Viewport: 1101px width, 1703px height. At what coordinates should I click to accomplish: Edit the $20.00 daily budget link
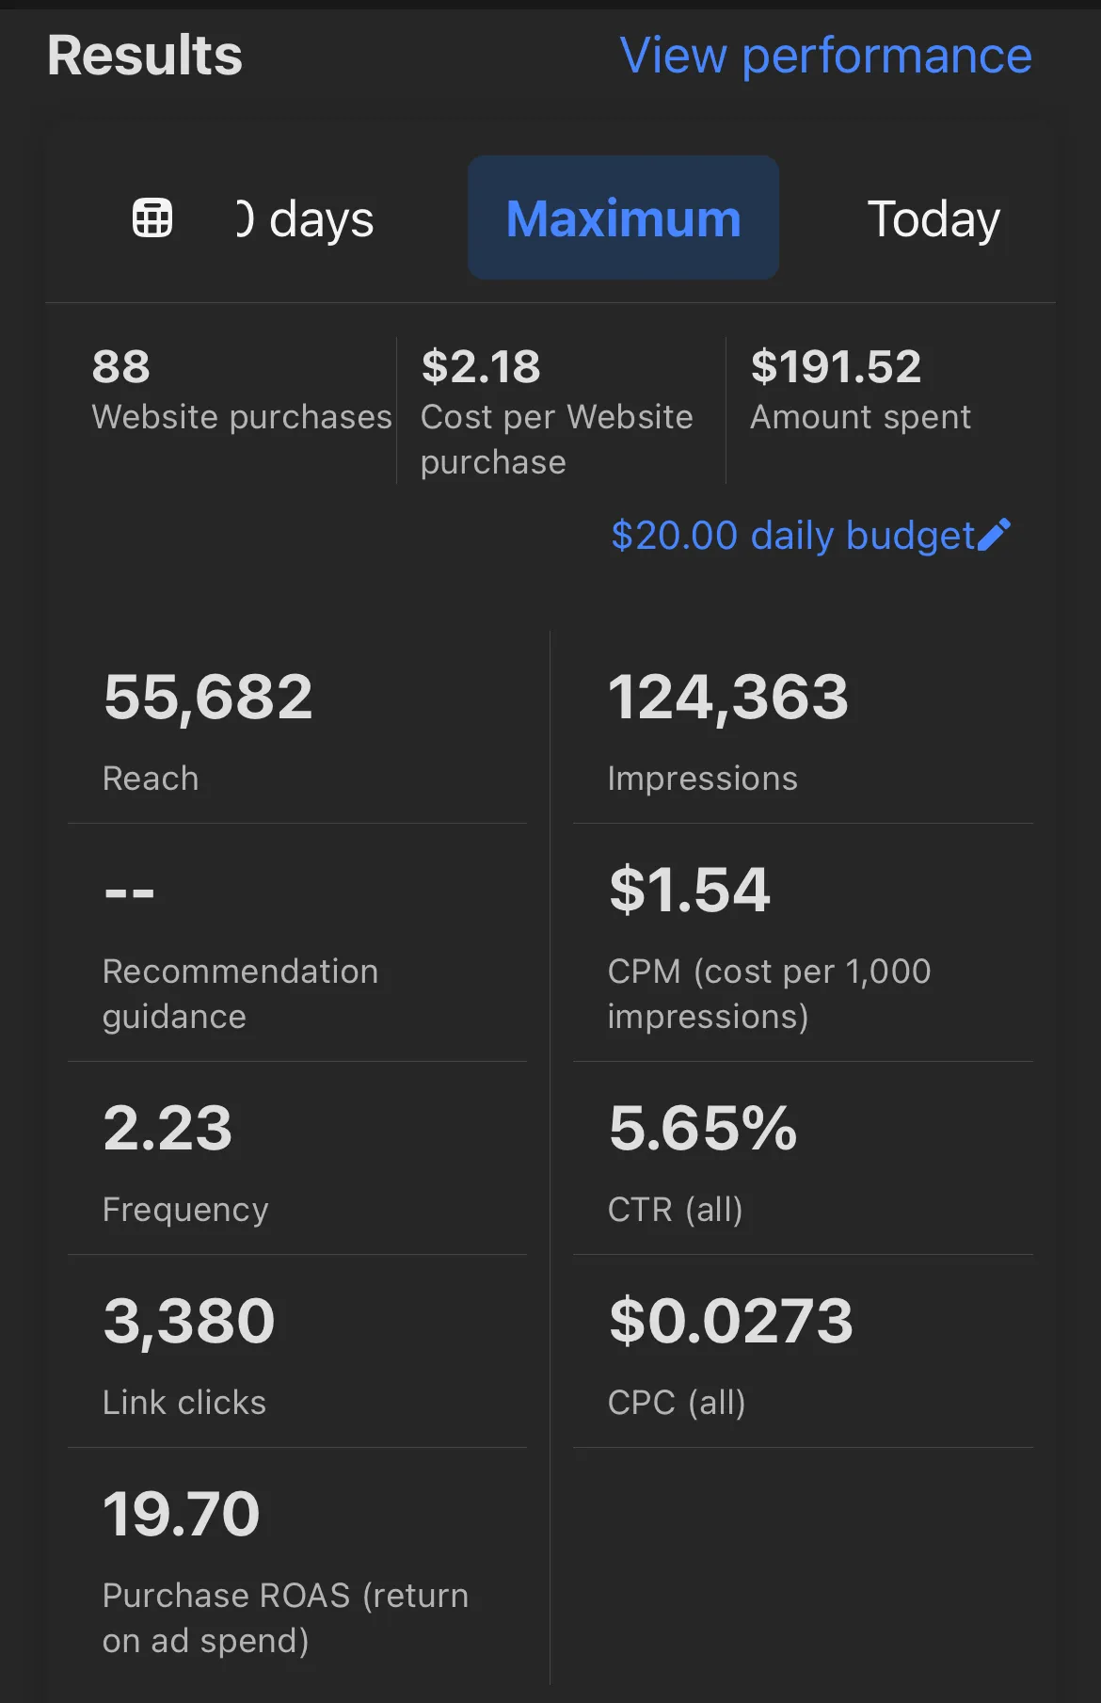(792, 536)
